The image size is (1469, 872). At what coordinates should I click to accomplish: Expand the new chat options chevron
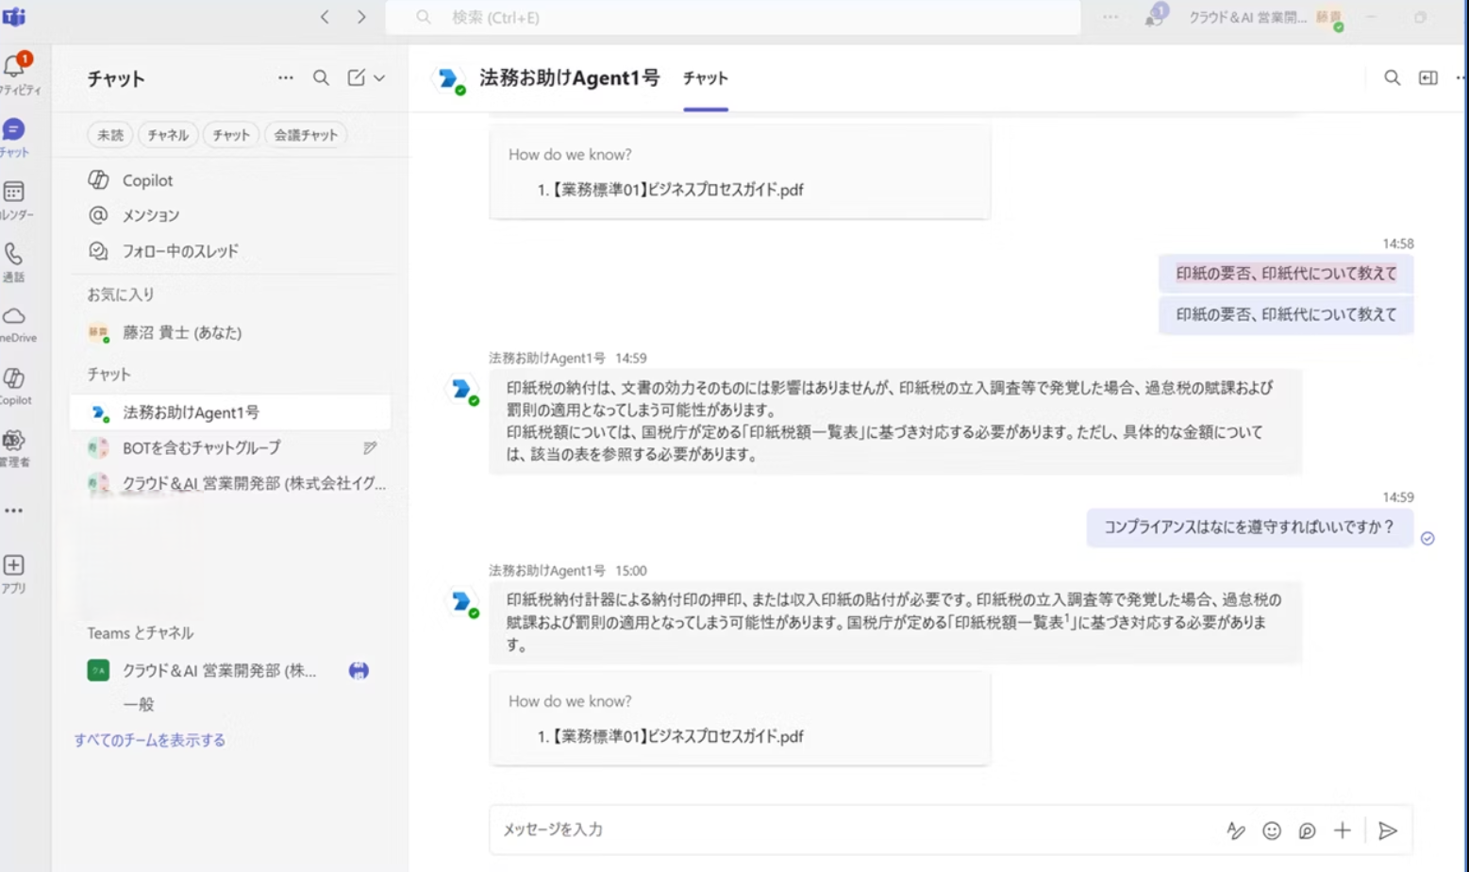click(x=379, y=78)
